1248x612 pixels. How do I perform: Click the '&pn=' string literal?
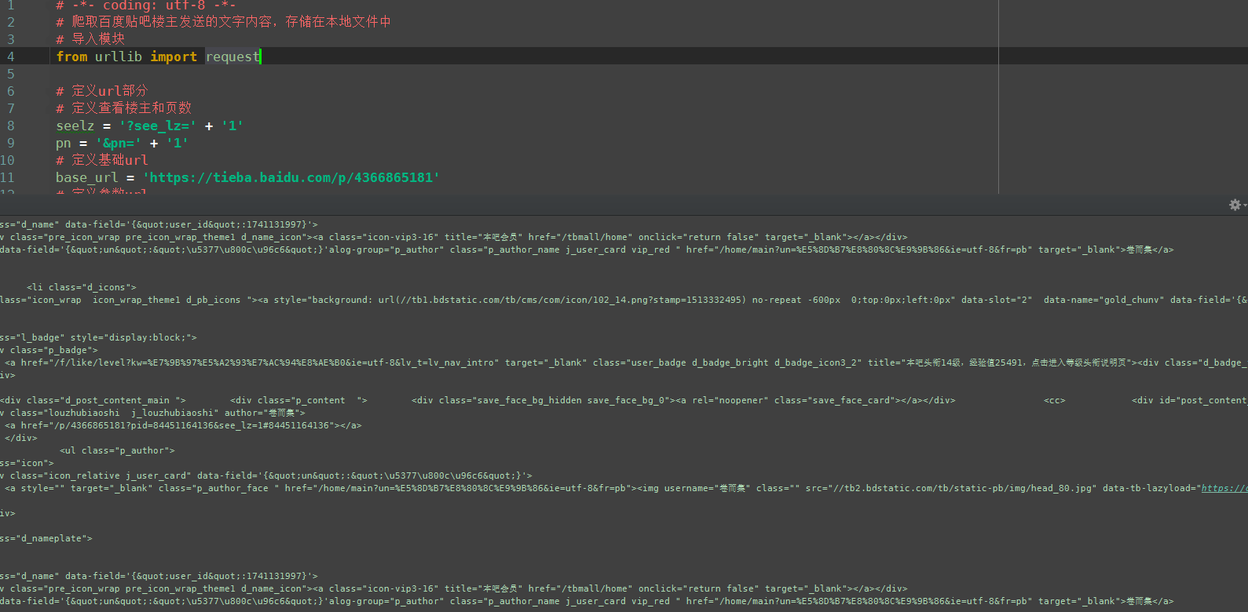click(119, 143)
